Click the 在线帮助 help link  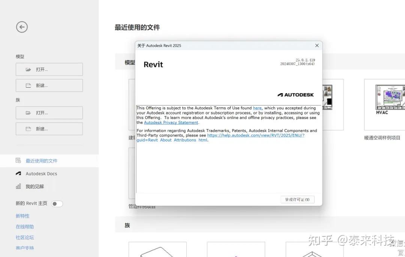(x=24, y=227)
